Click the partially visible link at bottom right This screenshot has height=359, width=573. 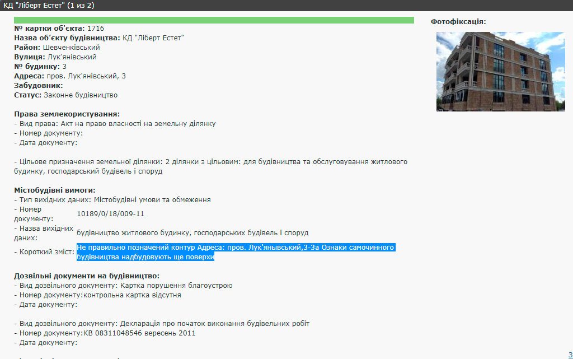pyautogui.click(x=570, y=355)
